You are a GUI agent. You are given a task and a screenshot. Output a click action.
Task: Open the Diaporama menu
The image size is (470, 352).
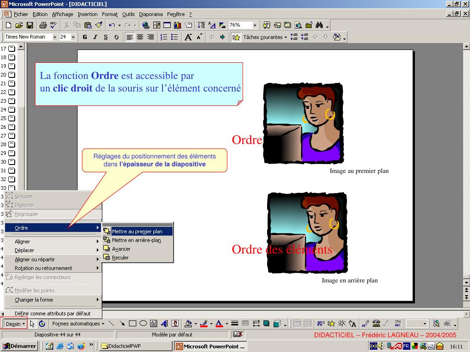coord(151,14)
